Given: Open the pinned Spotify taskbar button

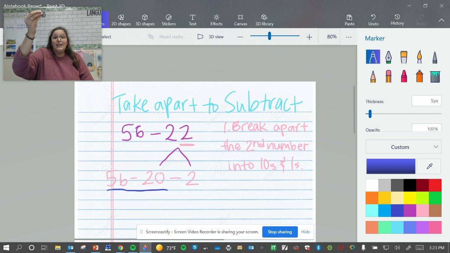Looking at the screenshot, I should pos(133,248).
